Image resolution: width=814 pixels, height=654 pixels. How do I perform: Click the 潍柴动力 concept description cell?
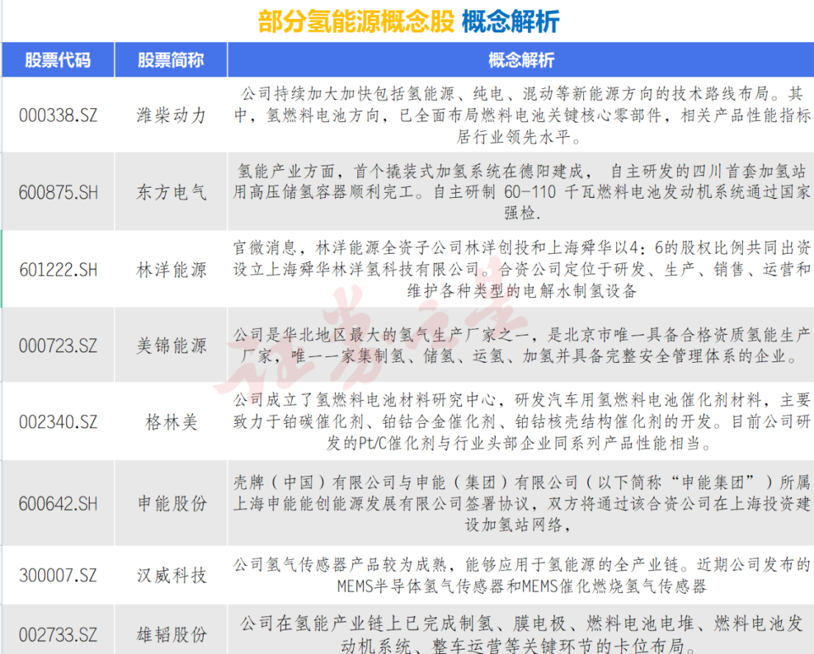click(521, 115)
